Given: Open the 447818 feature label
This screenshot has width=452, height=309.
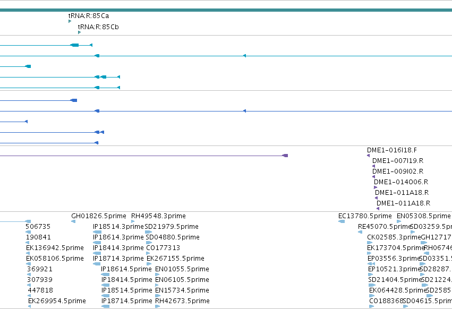Looking at the screenshot, I should [41, 290].
